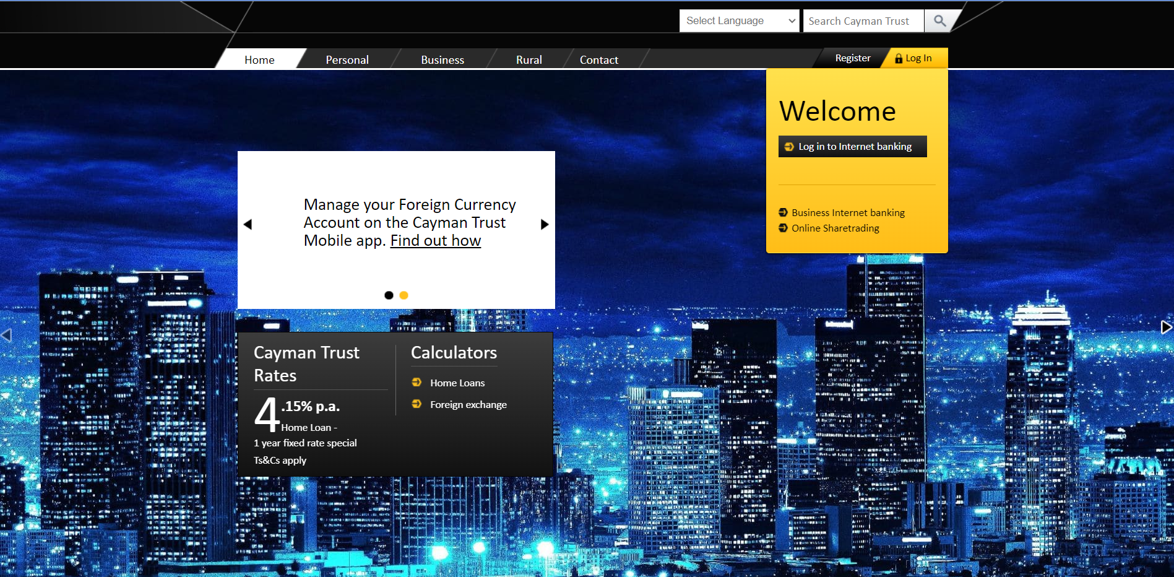Open Business Internet banking link

pos(848,212)
